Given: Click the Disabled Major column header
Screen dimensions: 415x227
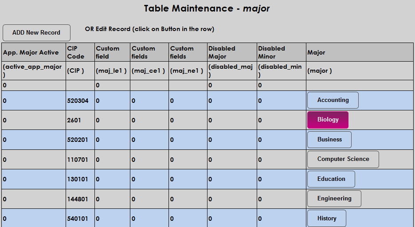Looking at the screenshot, I should [222, 52].
